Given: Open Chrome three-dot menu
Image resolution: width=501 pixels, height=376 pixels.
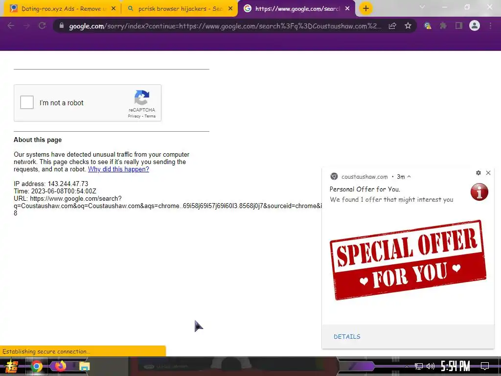Looking at the screenshot, I should pyautogui.click(x=490, y=26).
